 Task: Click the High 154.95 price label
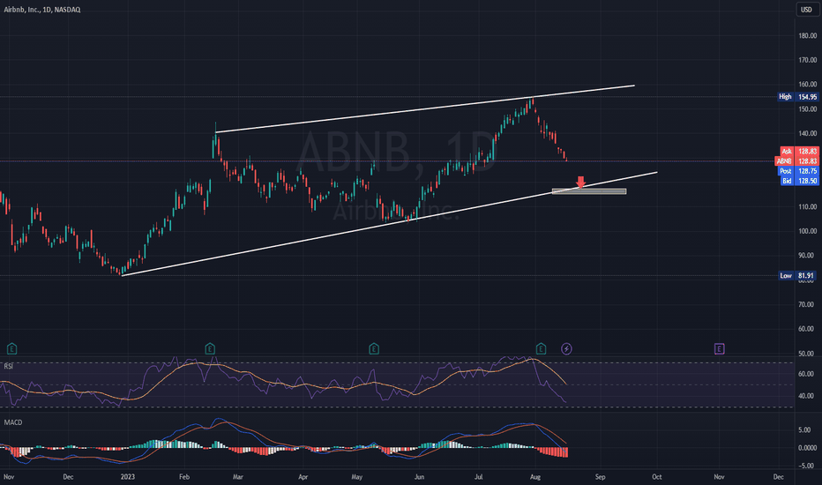(797, 96)
